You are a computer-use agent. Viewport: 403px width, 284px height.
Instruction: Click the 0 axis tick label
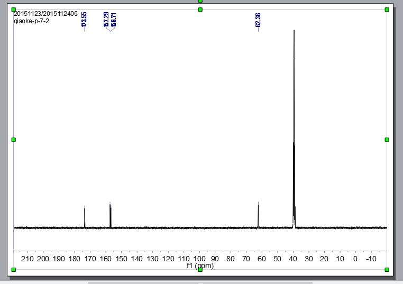(x=355, y=259)
